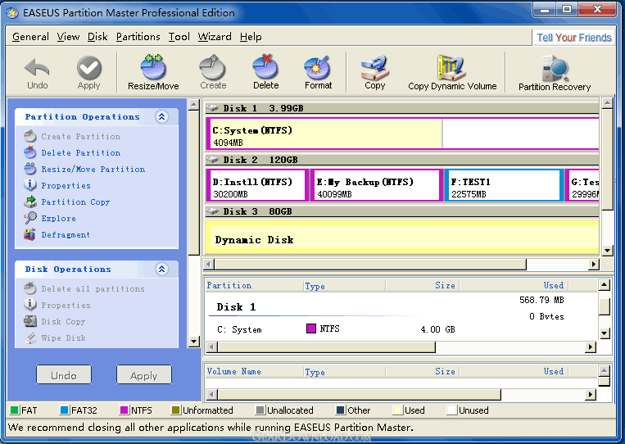Viewport: 625px width, 444px height.
Task: Open the Partitions menu
Action: click(x=138, y=37)
